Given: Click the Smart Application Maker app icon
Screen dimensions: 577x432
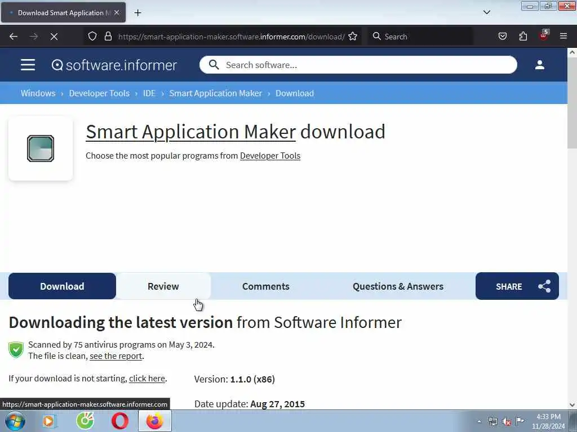Looking at the screenshot, I should pos(41,148).
